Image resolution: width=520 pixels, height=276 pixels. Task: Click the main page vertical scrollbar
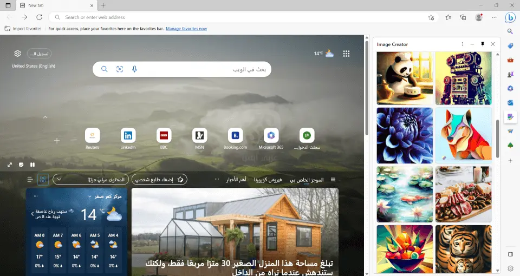pos(367,88)
